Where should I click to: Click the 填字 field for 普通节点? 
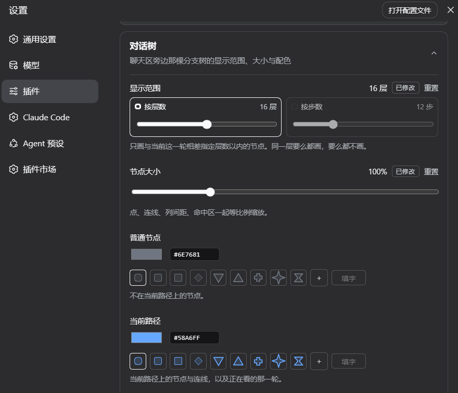click(x=349, y=278)
